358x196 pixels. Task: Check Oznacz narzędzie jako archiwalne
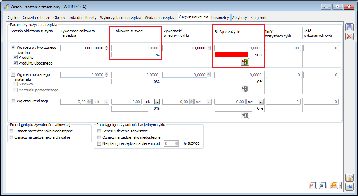(x=11, y=137)
